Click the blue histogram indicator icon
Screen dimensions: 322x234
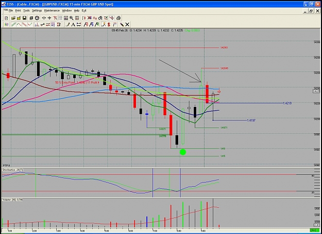pos(37,25)
